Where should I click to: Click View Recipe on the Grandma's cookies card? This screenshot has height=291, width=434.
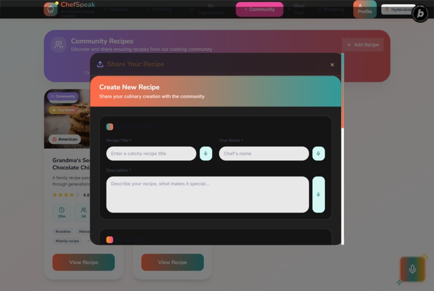pyautogui.click(x=83, y=262)
